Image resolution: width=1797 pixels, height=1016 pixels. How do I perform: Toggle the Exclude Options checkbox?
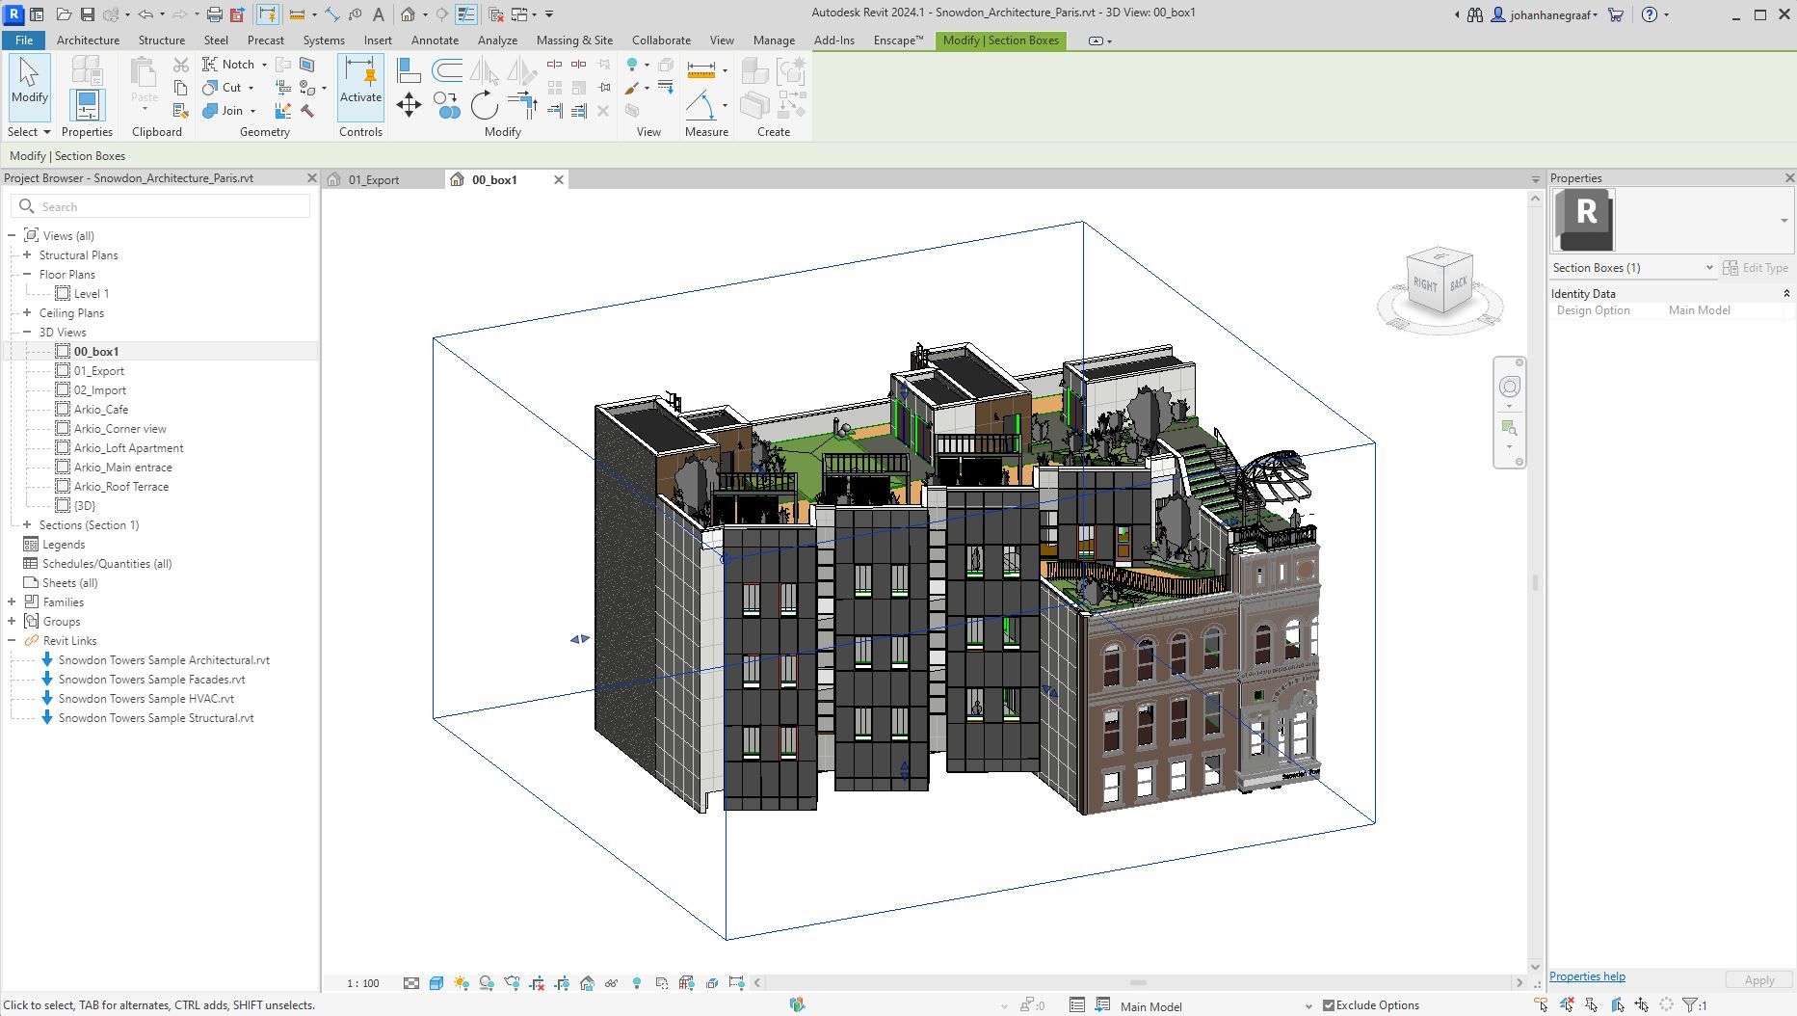[1329, 1005]
